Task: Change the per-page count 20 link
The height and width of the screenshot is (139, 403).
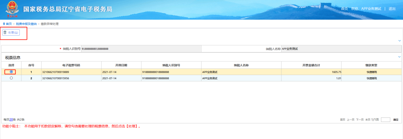Action: coord(11,120)
